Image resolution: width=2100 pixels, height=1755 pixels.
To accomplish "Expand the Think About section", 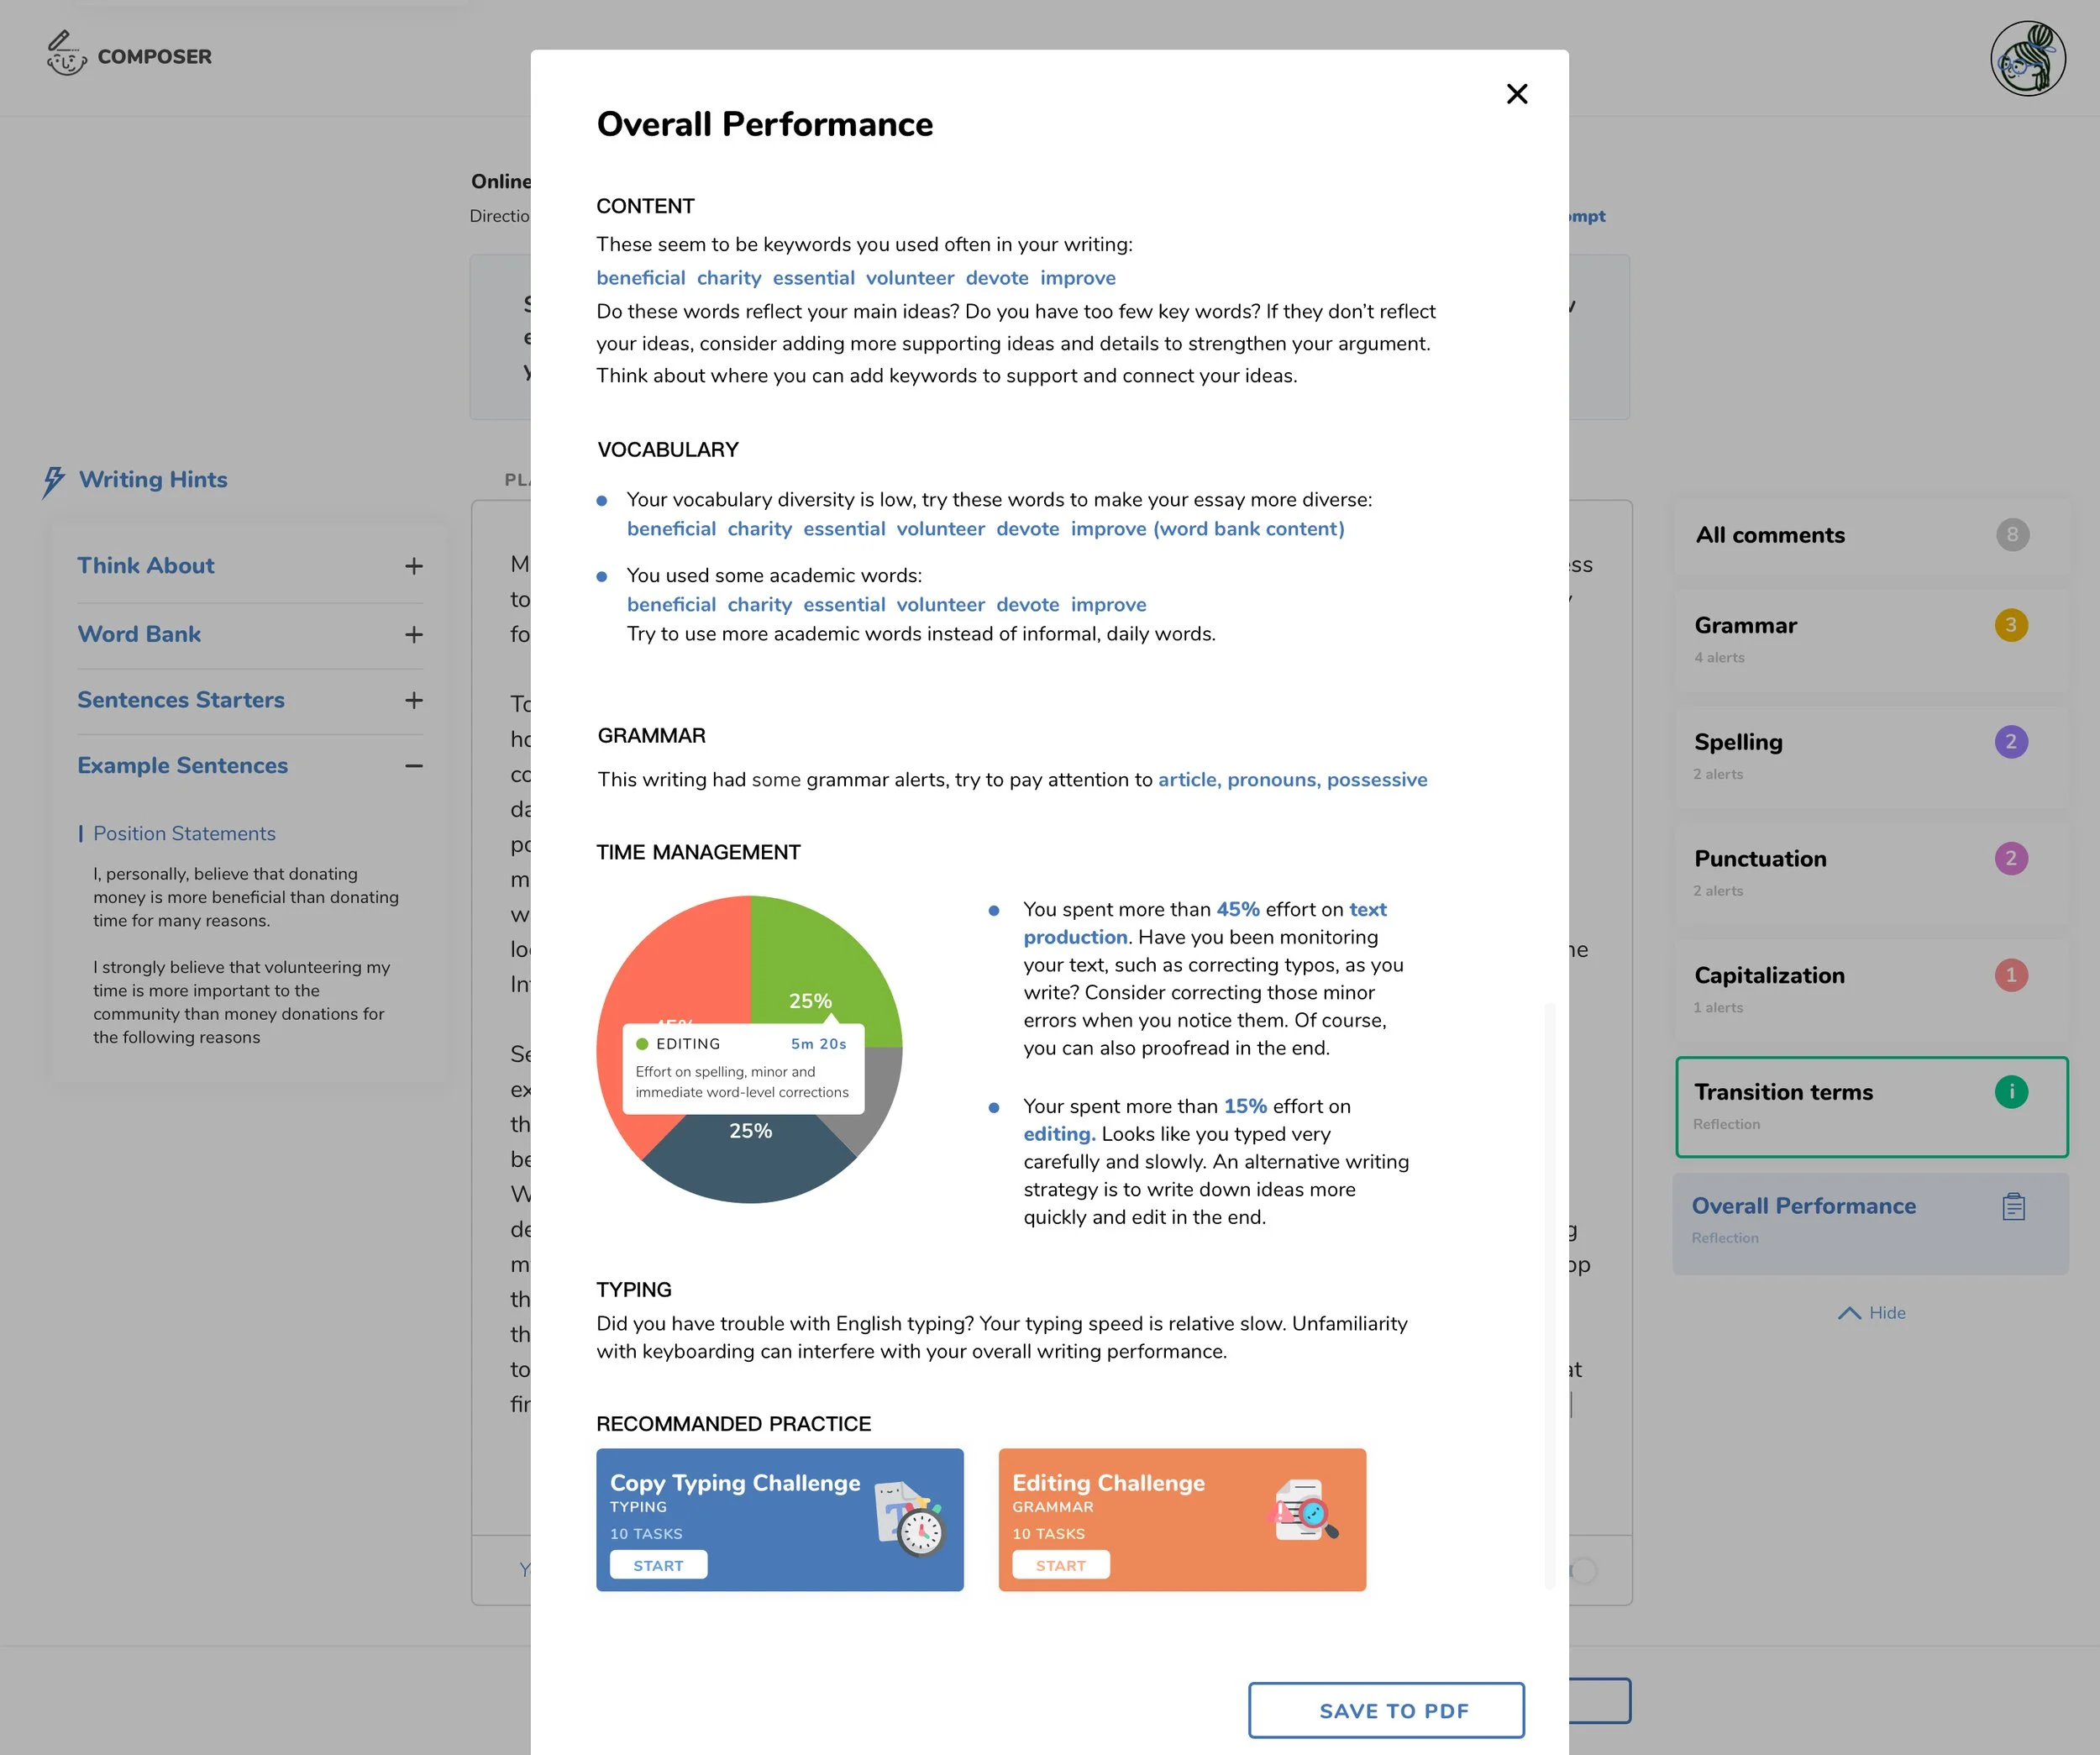I will point(414,567).
